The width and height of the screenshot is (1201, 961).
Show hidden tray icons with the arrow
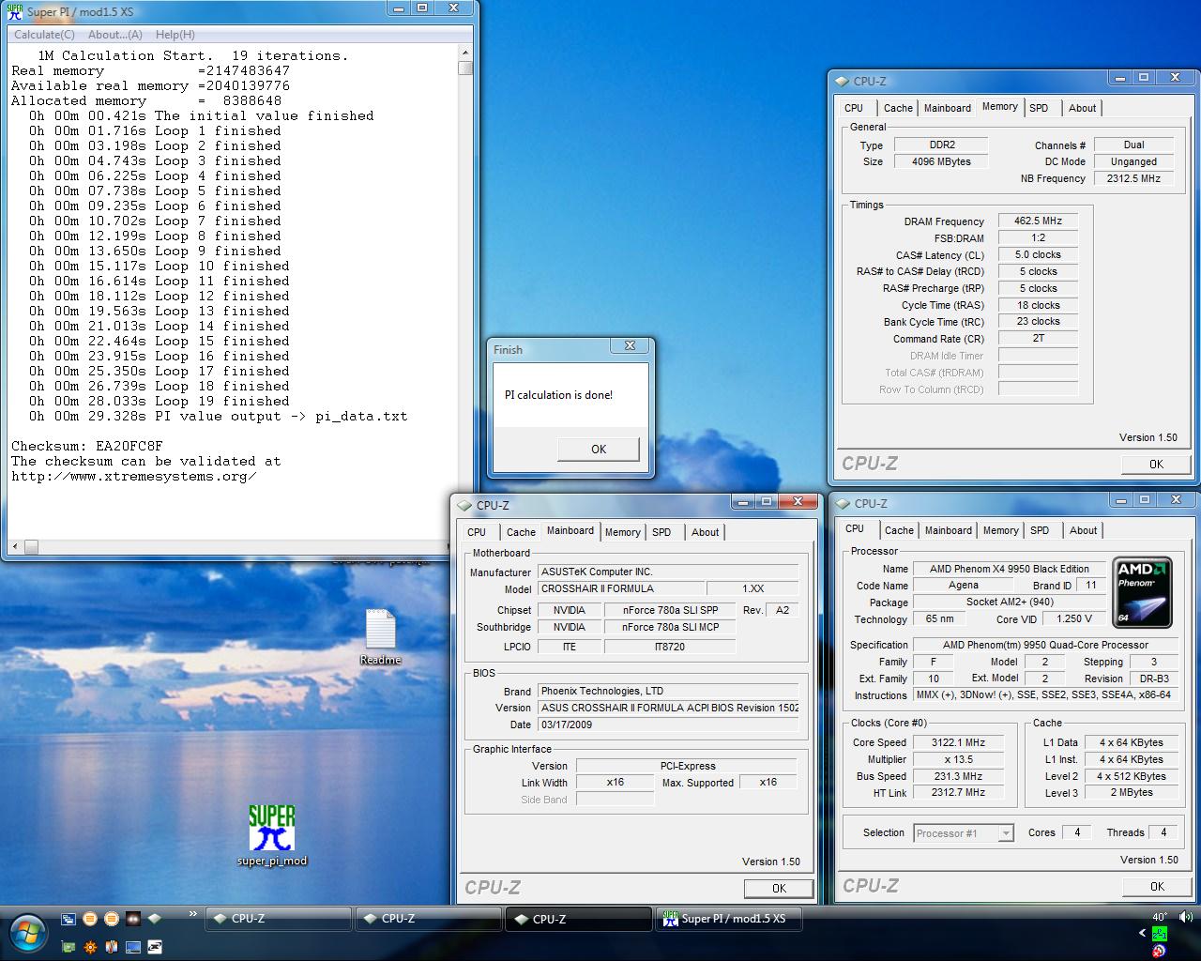[x=1142, y=934]
